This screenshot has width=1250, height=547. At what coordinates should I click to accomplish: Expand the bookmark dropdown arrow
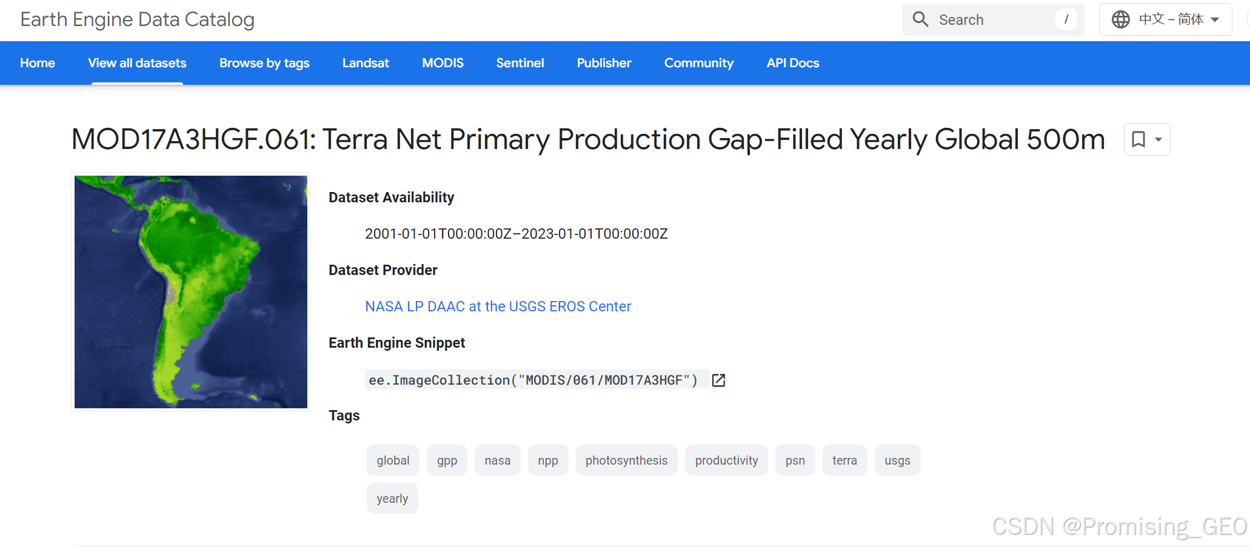click(x=1158, y=139)
